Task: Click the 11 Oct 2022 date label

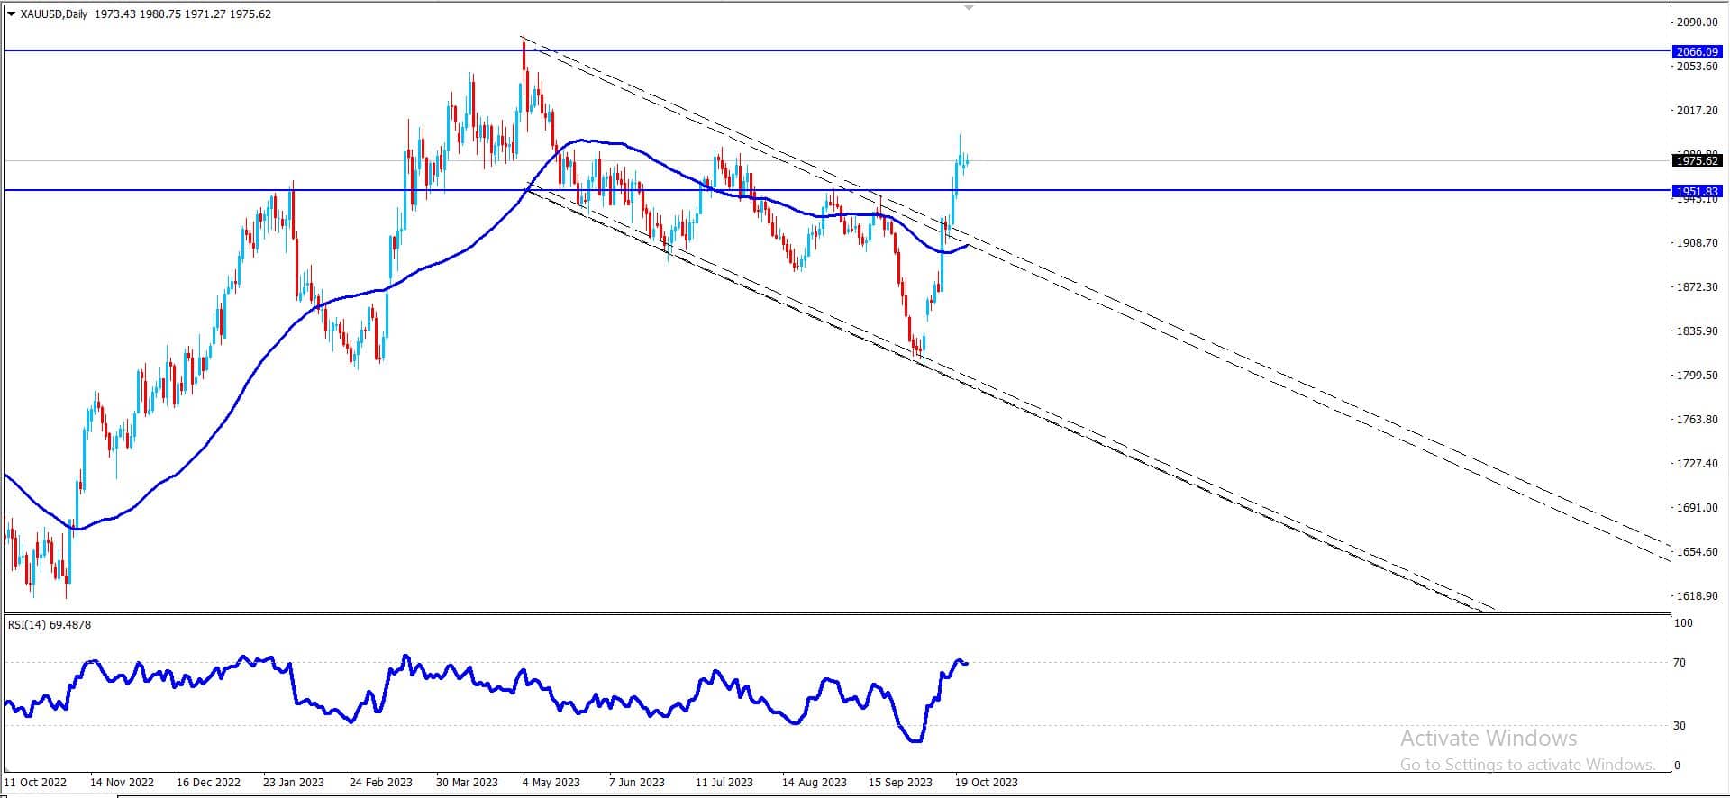Action: pyautogui.click(x=36, y=782)
